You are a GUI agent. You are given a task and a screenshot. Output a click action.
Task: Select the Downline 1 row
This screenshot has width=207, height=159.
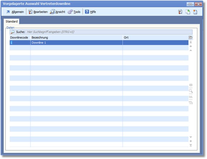(x=99, y=43)
